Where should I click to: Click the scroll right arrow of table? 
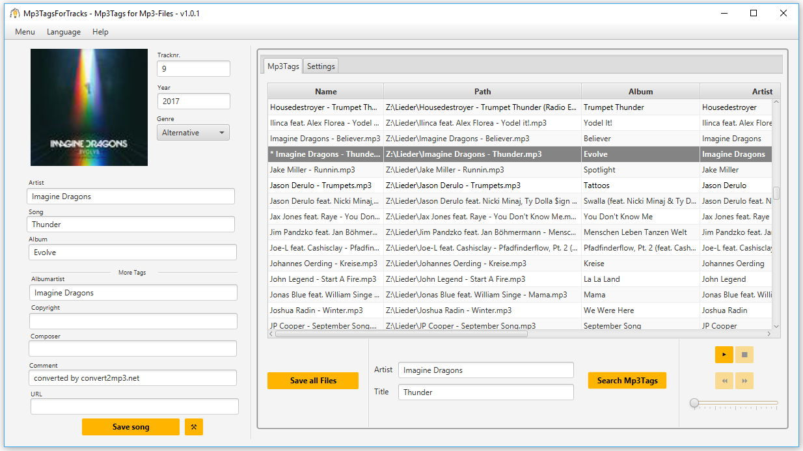coord(769,334)
